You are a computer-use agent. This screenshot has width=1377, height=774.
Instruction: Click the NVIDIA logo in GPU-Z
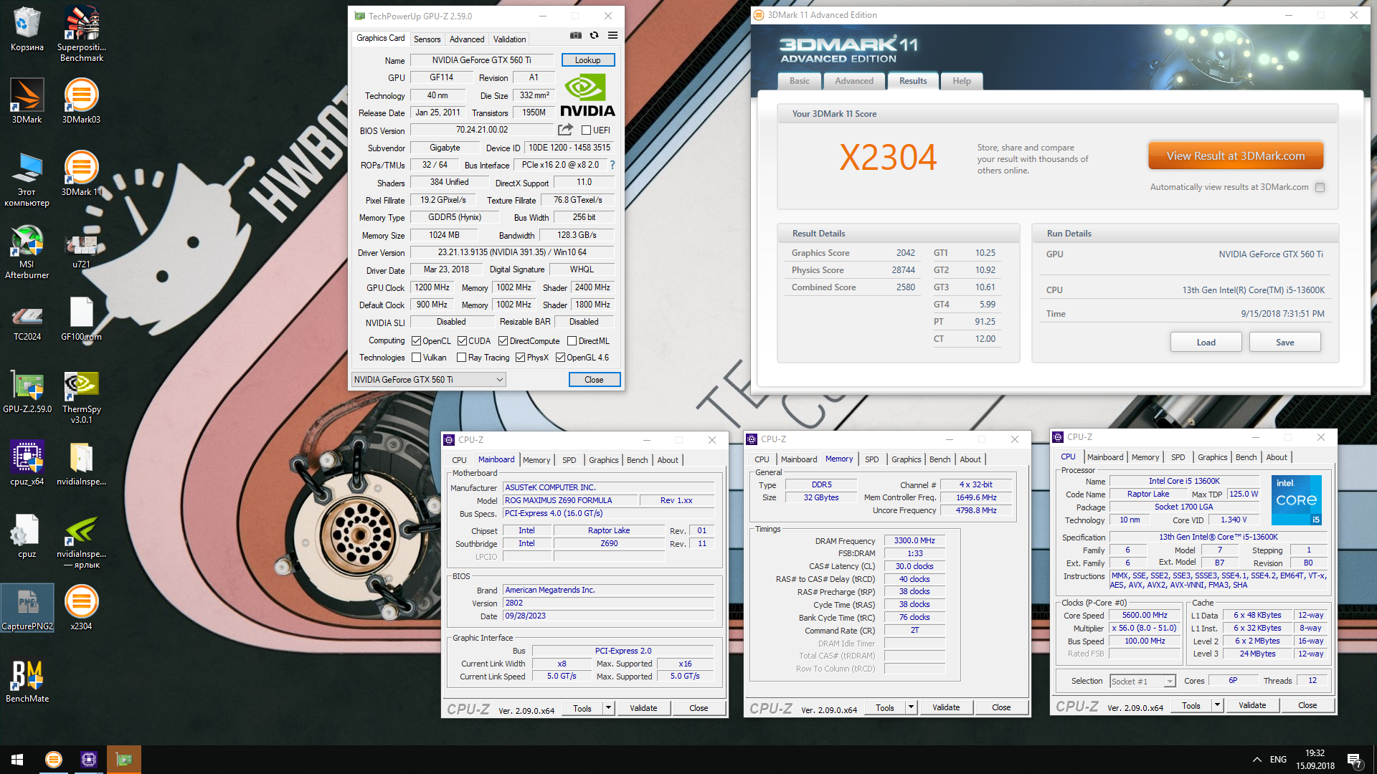point(587,96)
